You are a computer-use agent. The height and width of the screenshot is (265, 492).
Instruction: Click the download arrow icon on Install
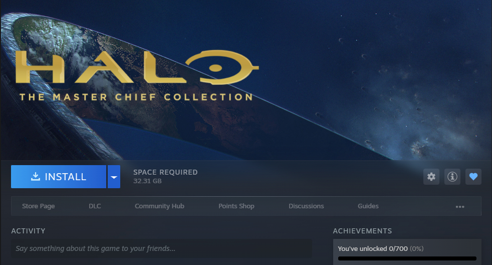pyautogui.click(x=36, y=176)
